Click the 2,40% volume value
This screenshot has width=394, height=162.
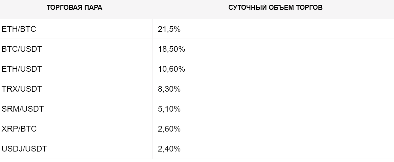pyautogui.click(x=169, y=149)
